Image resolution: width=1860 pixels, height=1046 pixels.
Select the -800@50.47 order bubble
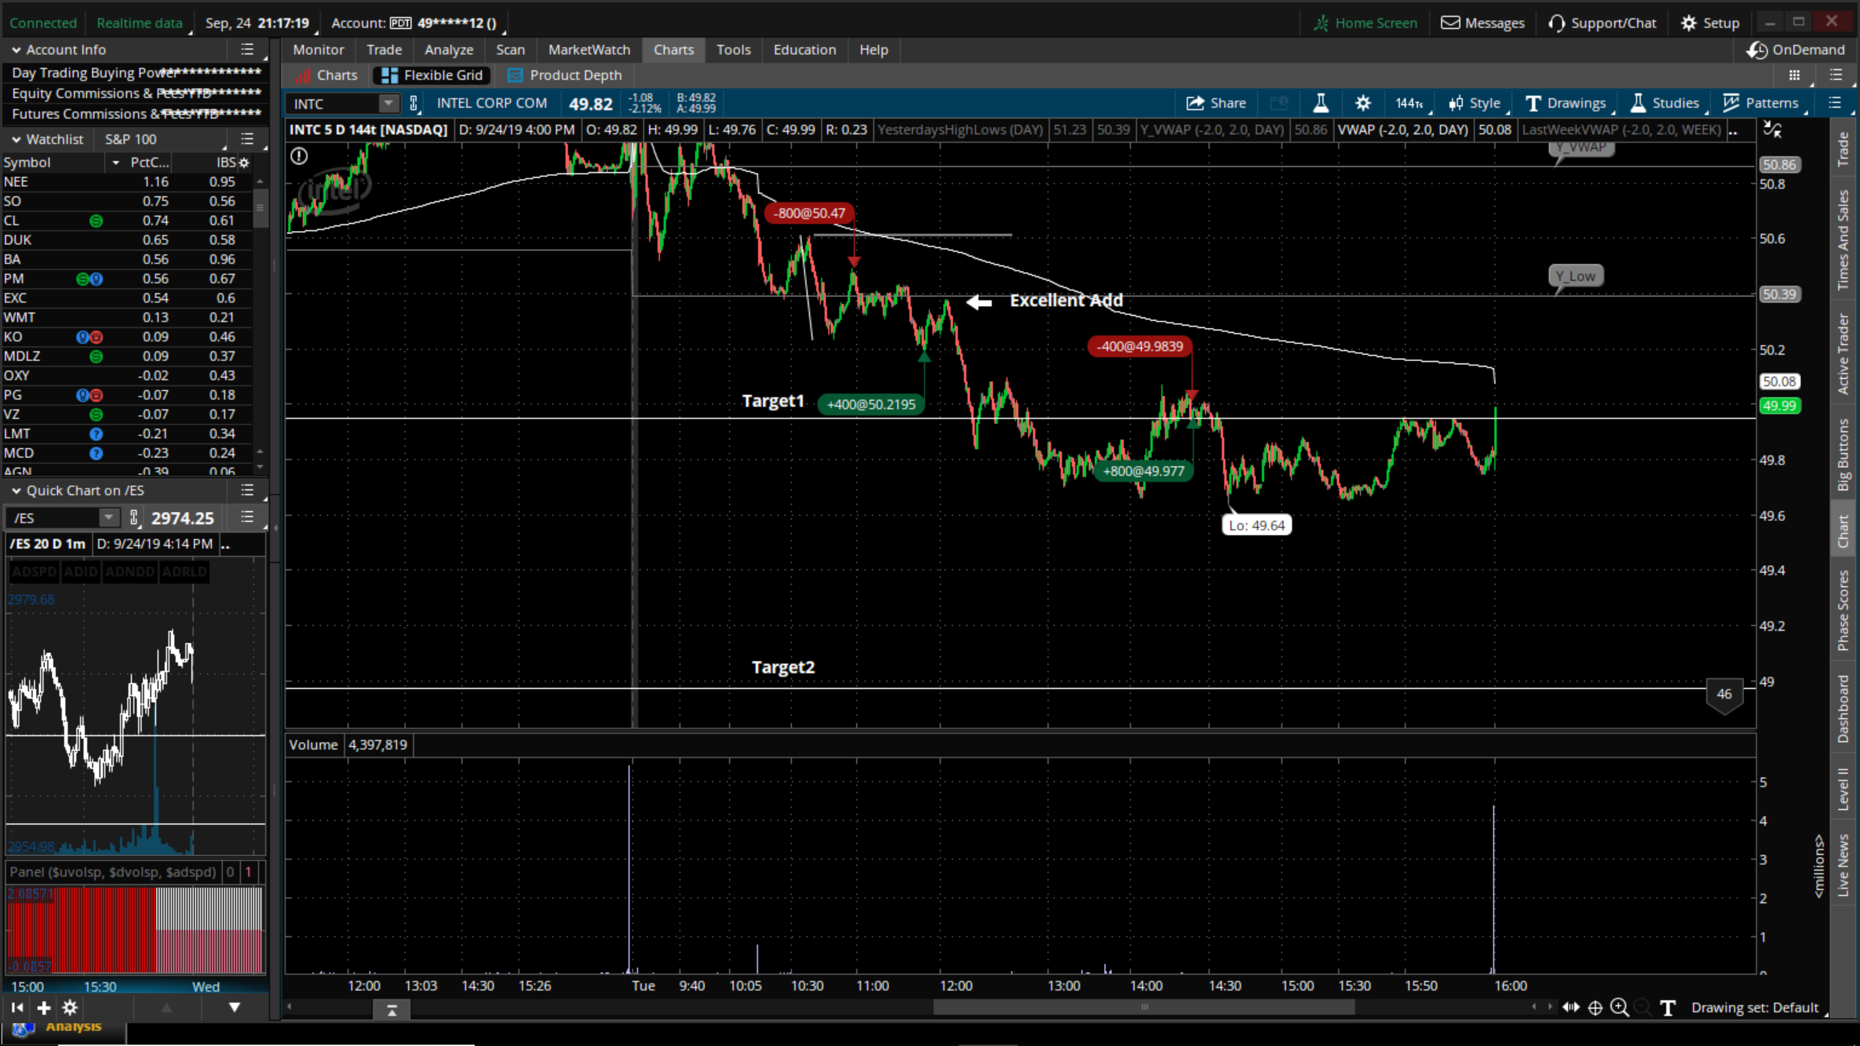click(x=809, y=213)
